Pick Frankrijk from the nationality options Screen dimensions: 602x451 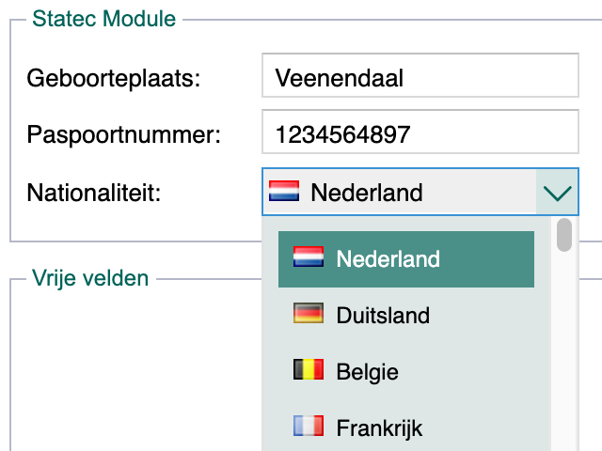point(406,428)
